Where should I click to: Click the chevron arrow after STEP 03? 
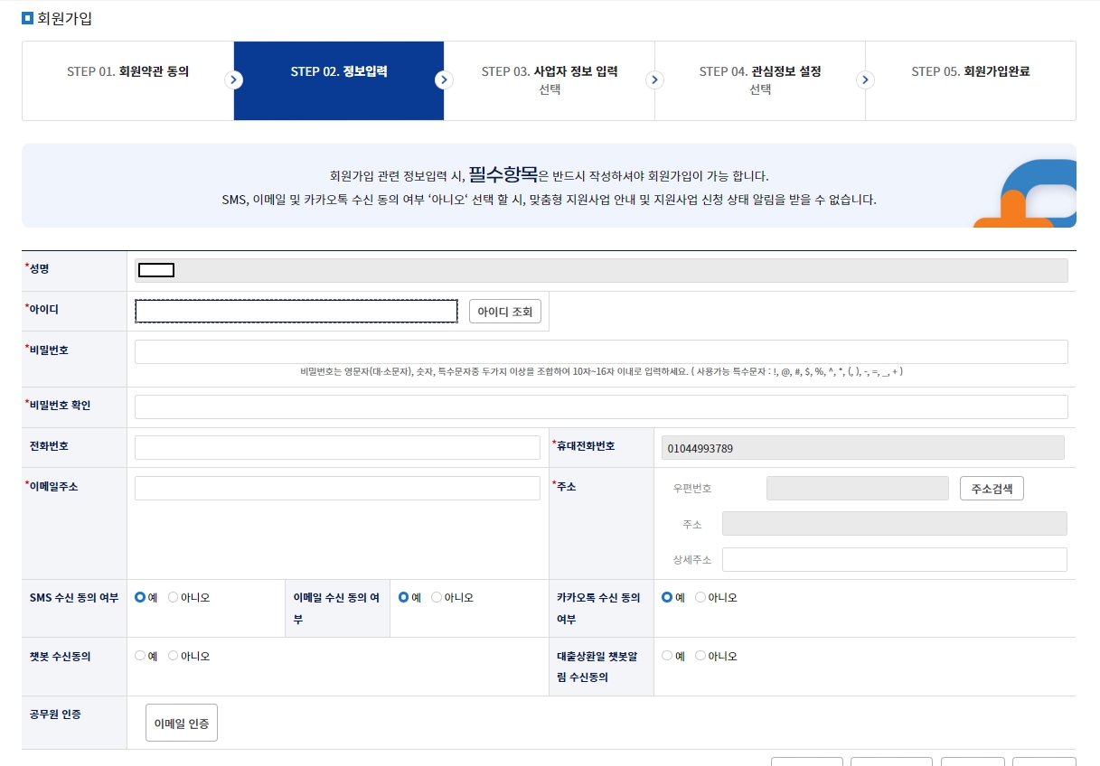[x=654, y=79]
